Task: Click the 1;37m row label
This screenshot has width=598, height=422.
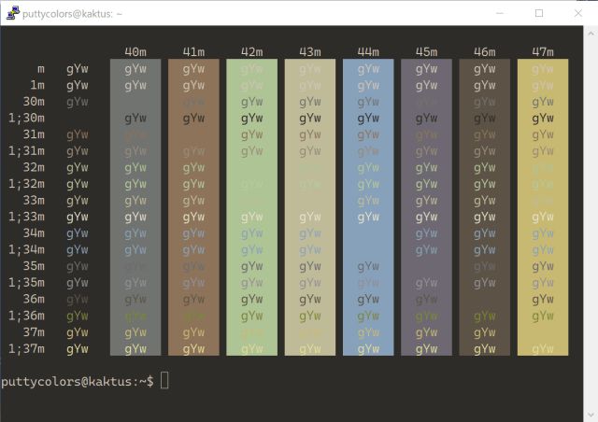Action: [x=26, y=348]
